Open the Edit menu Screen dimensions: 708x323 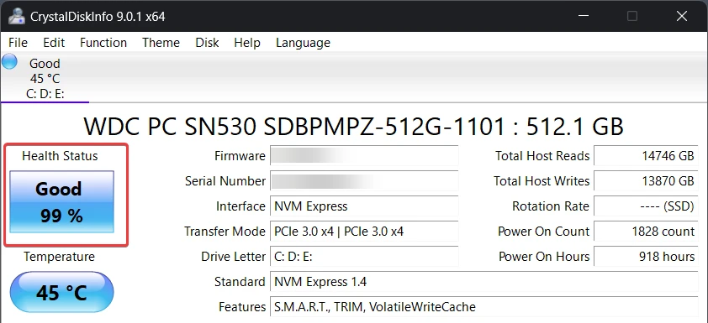point(54,43)
